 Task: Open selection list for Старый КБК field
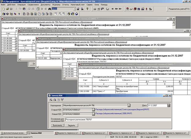click(94, 110)
